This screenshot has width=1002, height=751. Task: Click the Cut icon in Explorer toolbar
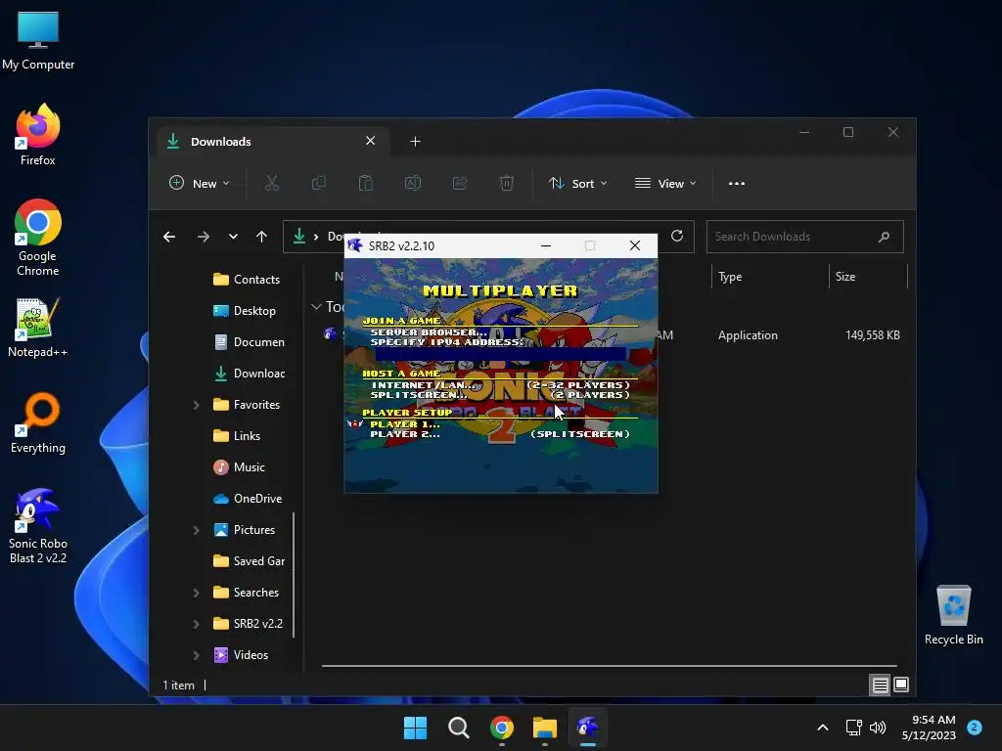[272, 183]
